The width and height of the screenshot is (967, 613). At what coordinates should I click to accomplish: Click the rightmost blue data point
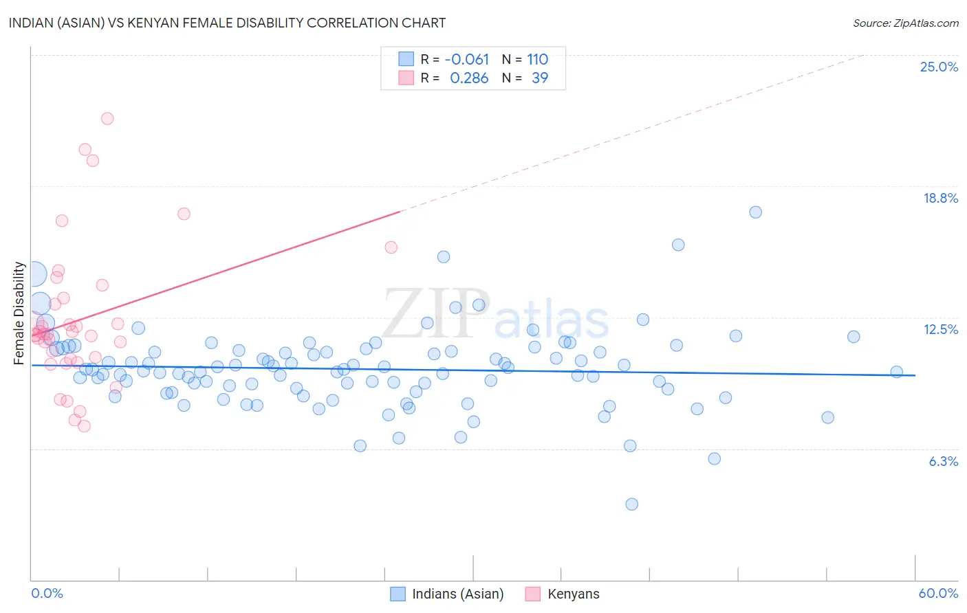(x=897, y=372)
